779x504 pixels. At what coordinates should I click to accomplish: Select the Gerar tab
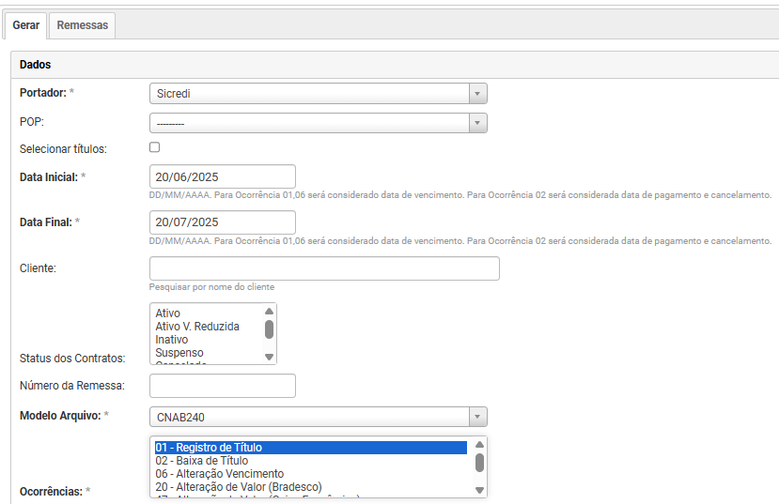coord(25,25)
